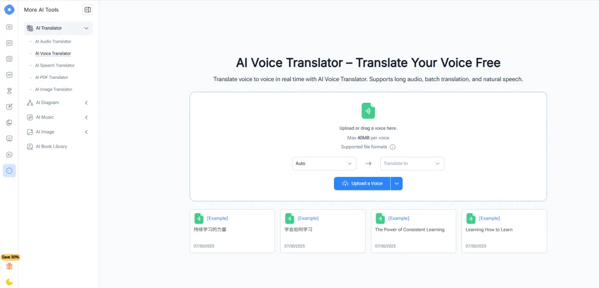Click the Upload a Voice button

click(x=362, y=183)
